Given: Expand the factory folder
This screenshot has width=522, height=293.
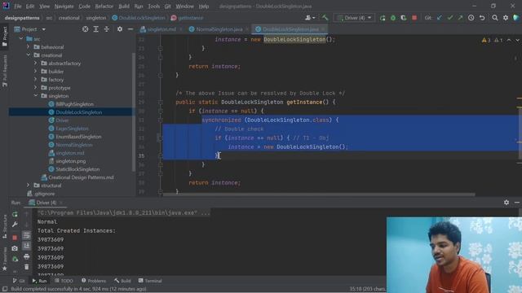Looking at the screenshot, I should 36,80.
